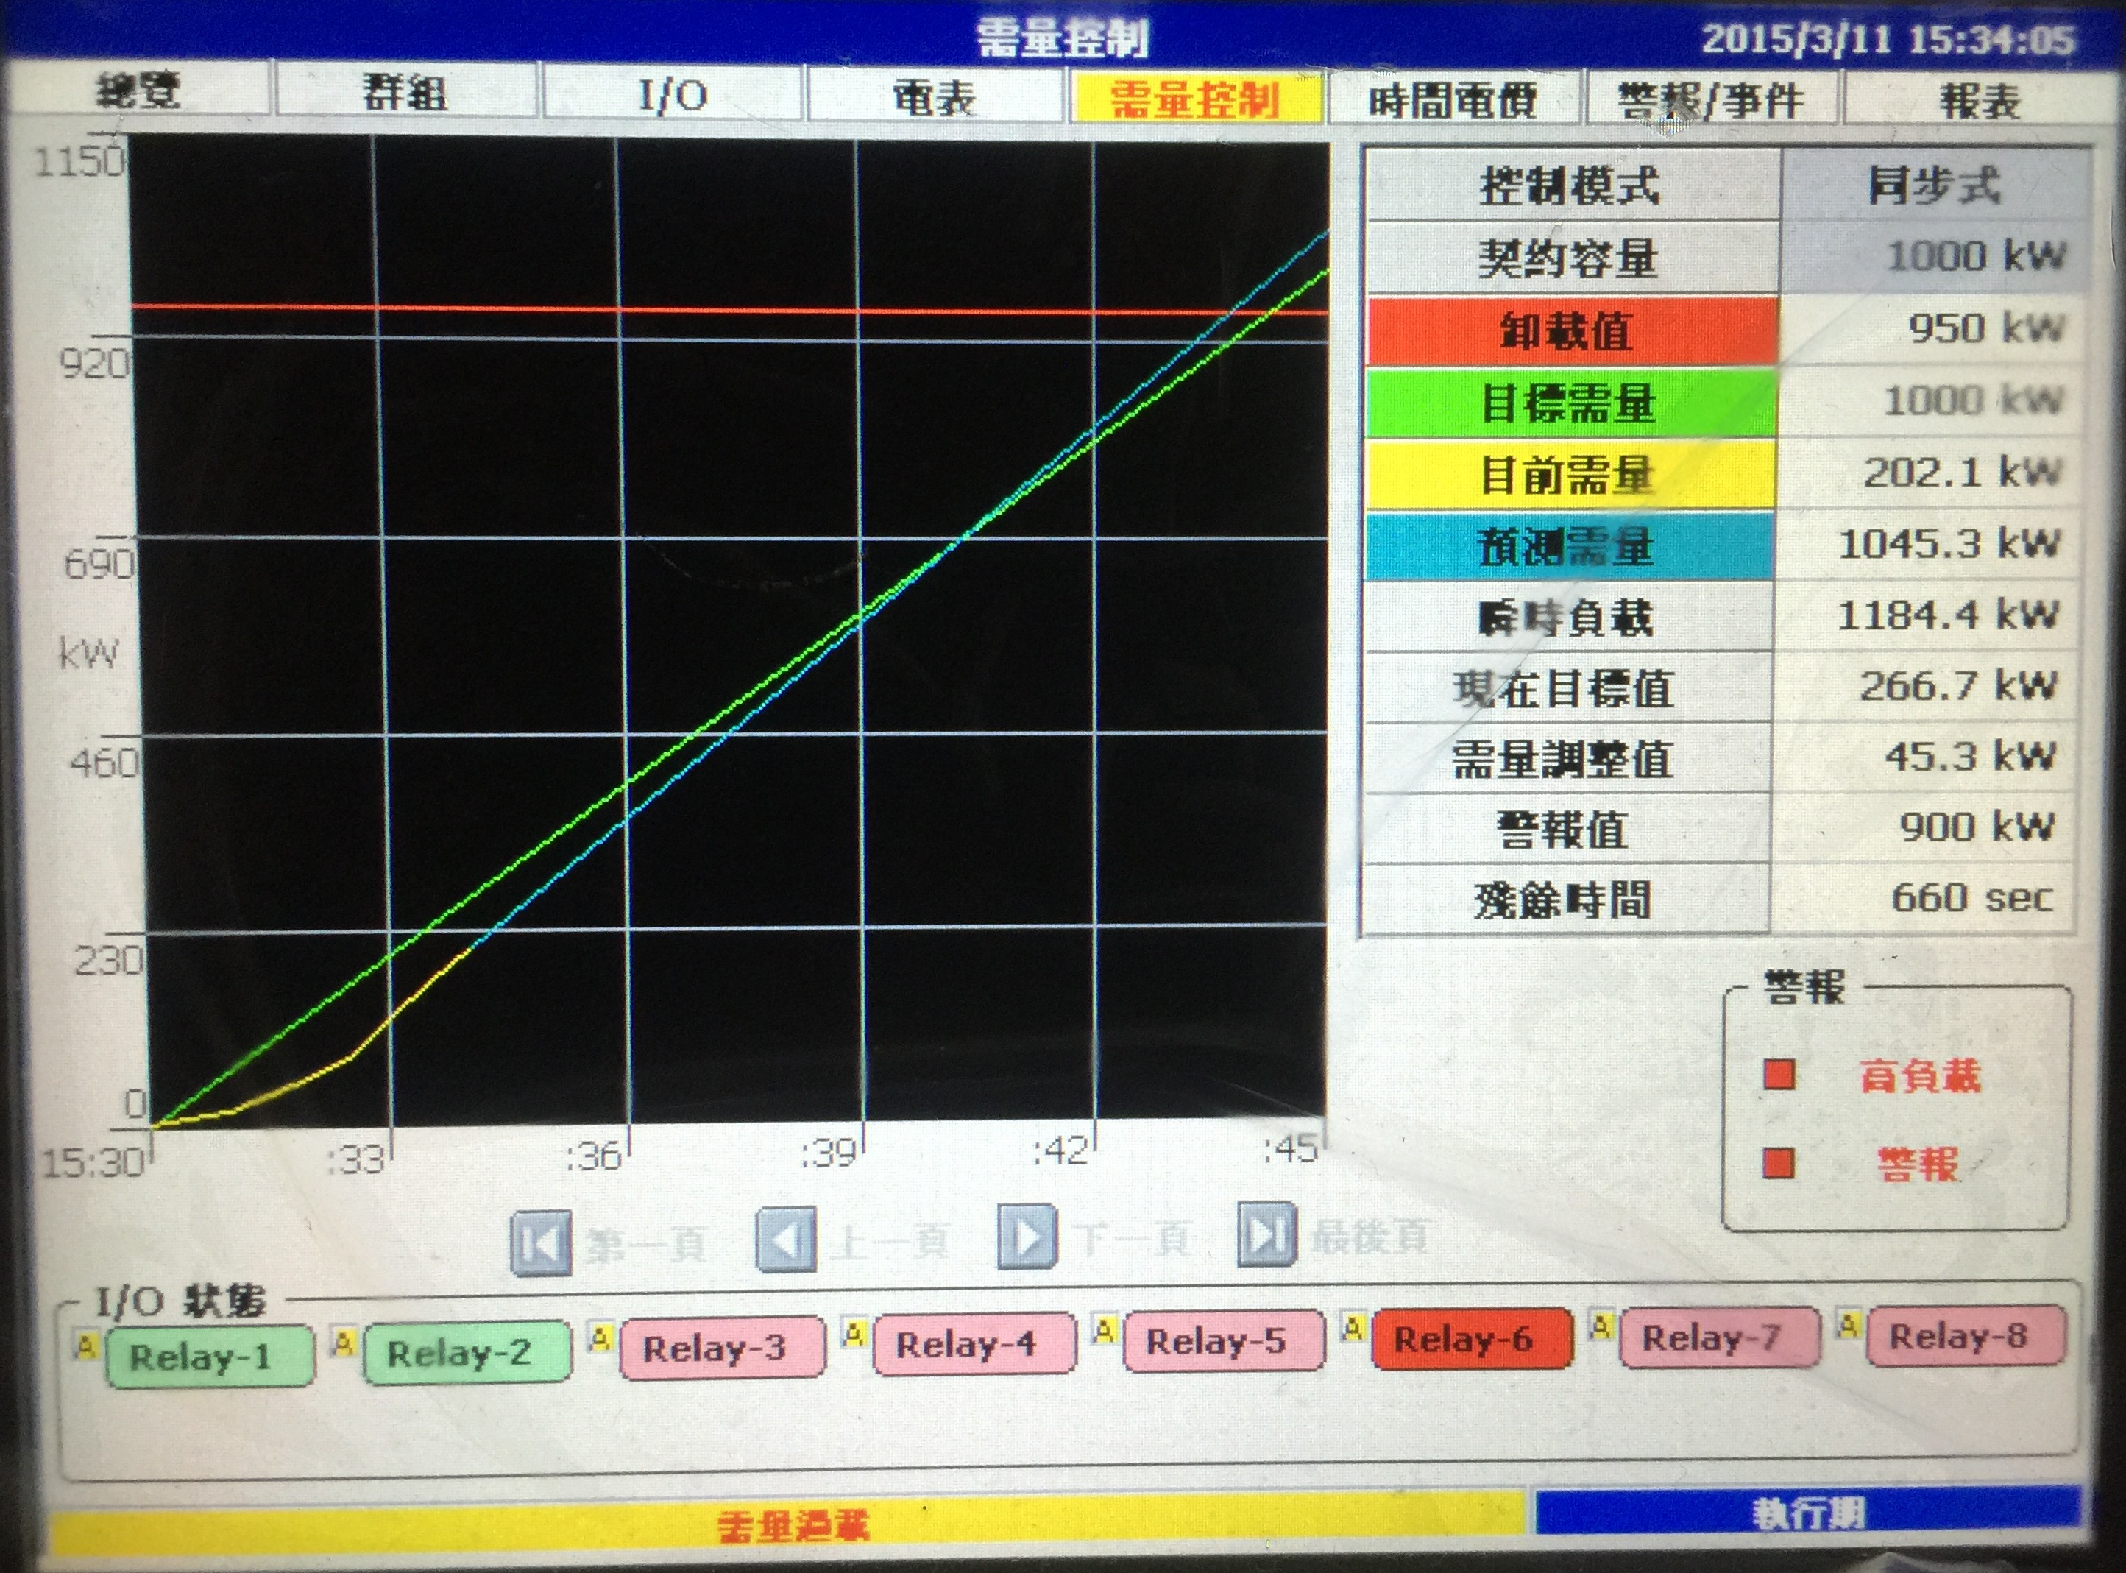Click the date and time display
Screen dimensions: 2126x1573
(x=1887, y=39)
